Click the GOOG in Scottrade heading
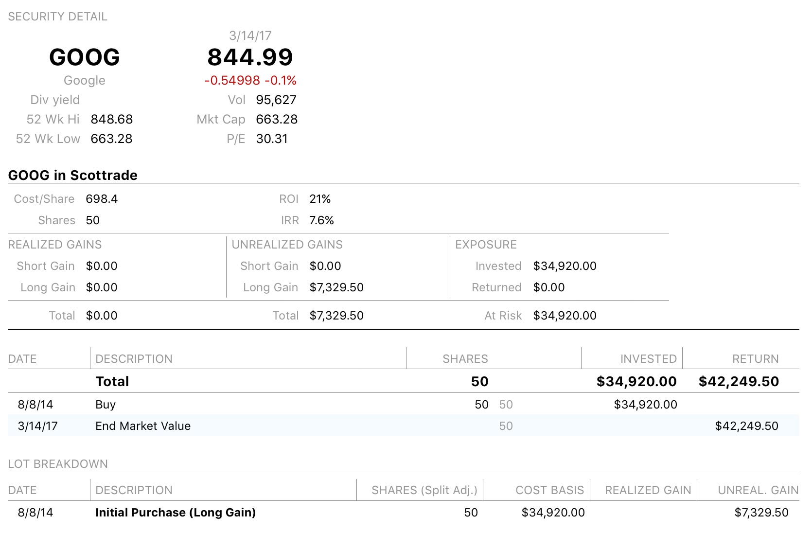 [x=73, y=175]
